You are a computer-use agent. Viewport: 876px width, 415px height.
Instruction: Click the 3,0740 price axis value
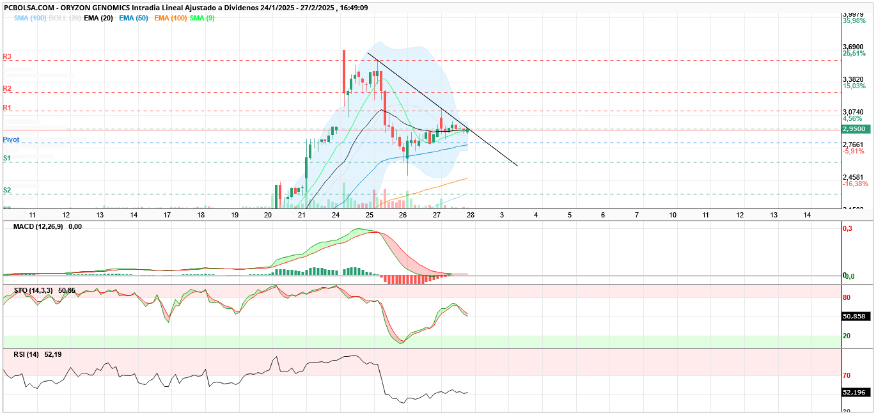(x=854, y=111)
